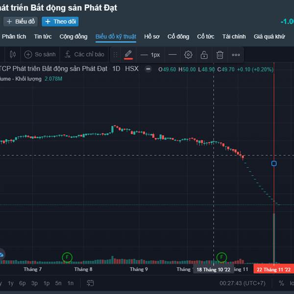Click the cloud save icon at chart edge

(x=1, y=254)
